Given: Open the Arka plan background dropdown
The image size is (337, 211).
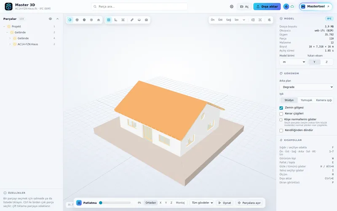Looking at the screenshot, I should (x=307, y=87).
